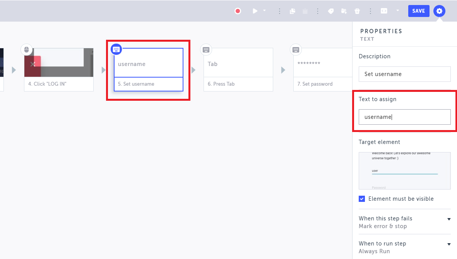Select step 7 Set password card
Screen dimensions: 457x259
[x=323, y=70]
